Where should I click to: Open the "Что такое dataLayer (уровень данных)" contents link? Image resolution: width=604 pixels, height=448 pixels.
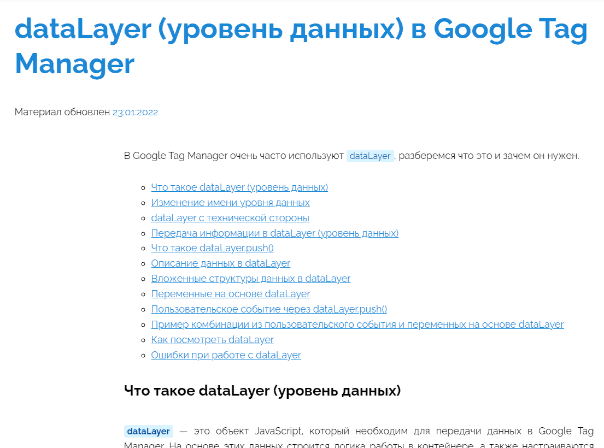point(239,187)
